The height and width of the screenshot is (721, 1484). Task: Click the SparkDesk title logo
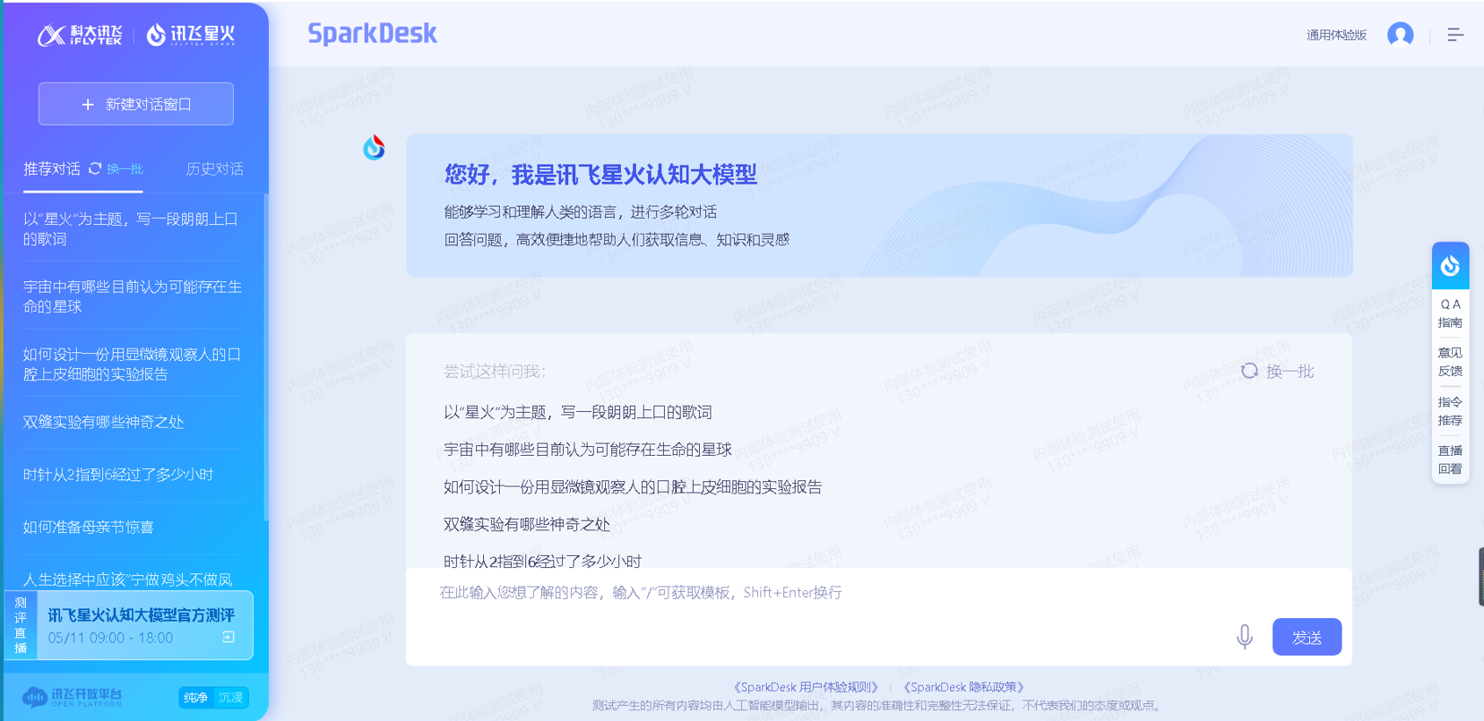372,34
